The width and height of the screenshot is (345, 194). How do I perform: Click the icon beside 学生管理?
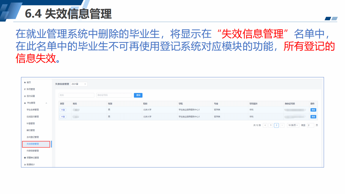point(25,103)
